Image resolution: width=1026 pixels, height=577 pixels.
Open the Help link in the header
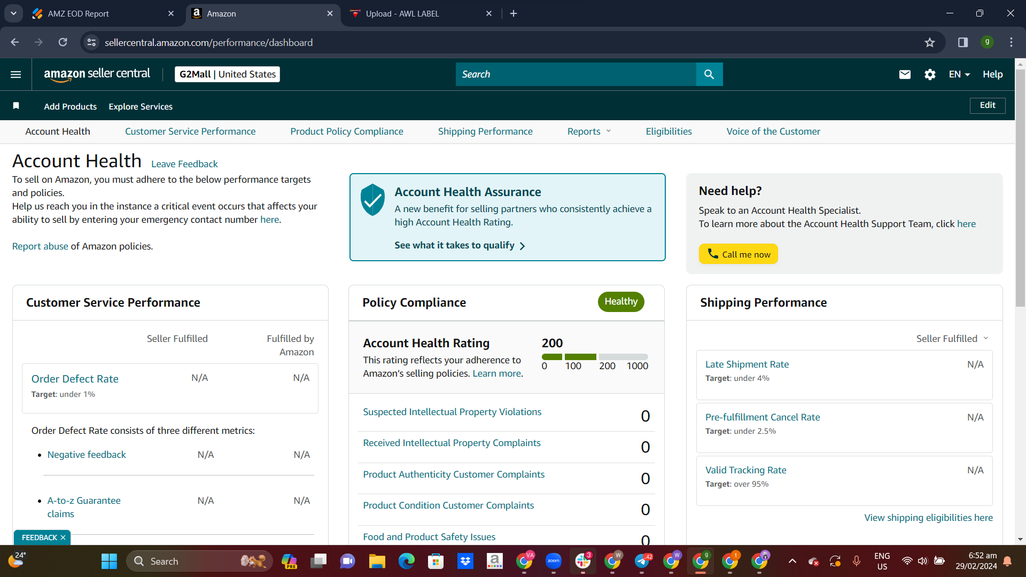click(992, 74)
